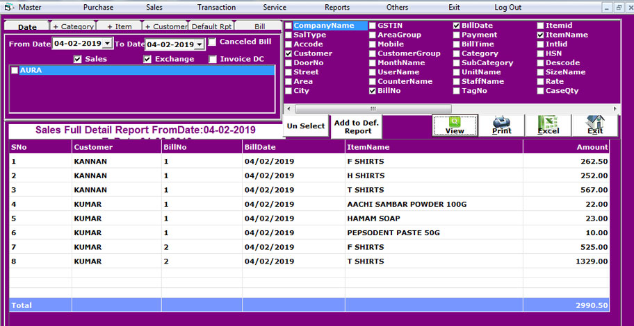The image size is (634, 326).
Task: Open the Sales menu
Action: (x=154, y=7)
